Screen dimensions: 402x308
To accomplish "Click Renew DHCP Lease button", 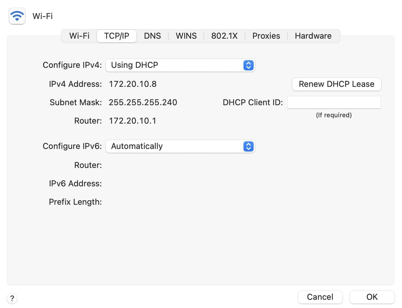I will [x=336, y=84].
